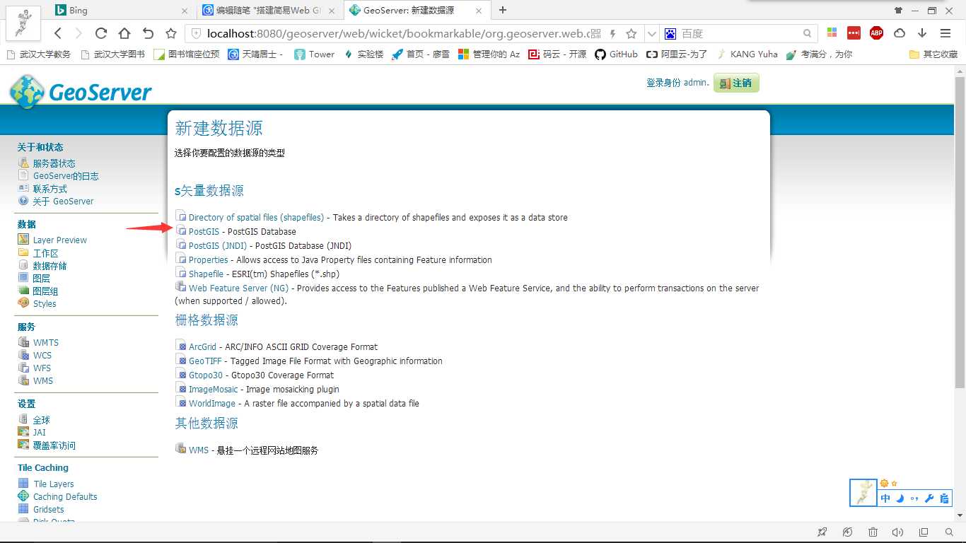Switch to the 编辑随笔 tab
This screenshot has height=543, width=966.
coord(268,11)
